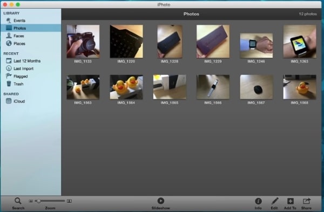Click the yellow minimize window button
This screenshot has width=324, height=212.
click(x=11, y=4)
